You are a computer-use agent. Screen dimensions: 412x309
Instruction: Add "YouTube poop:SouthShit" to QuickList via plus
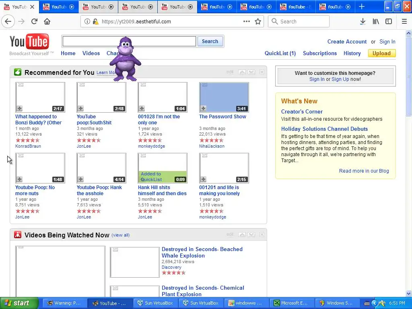80,109
